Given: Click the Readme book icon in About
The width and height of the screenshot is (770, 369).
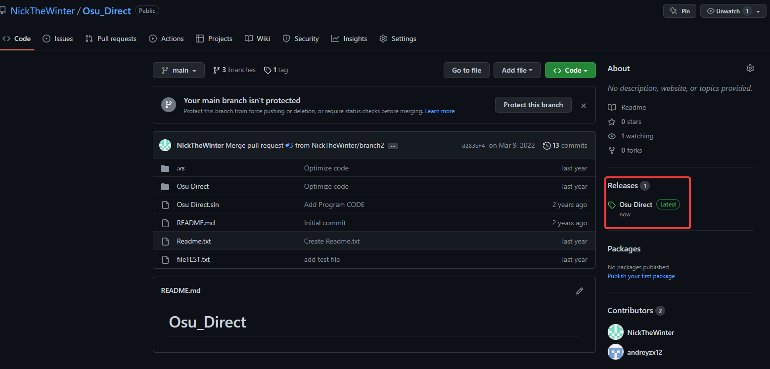Looking at the screenshot, I should point(612,107).
